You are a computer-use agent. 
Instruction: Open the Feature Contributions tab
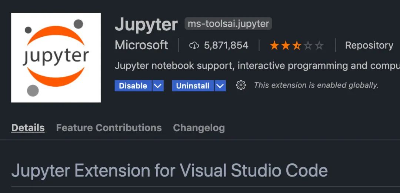pos(109,128)
